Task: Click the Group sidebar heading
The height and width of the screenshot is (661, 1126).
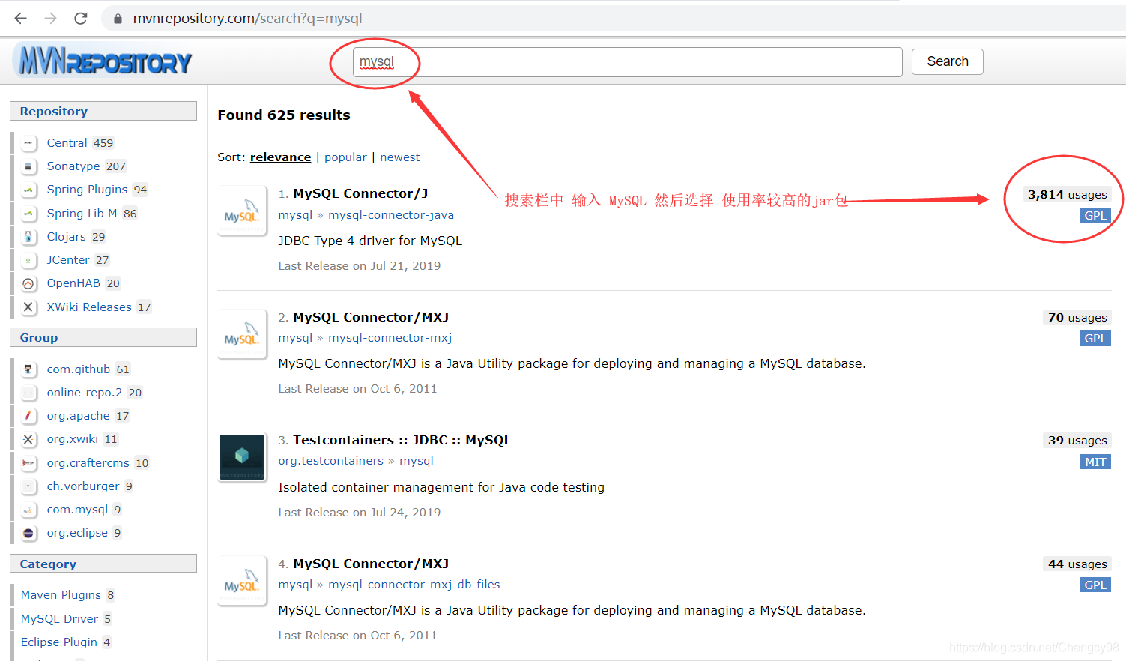Action: (x=103, y=337)
